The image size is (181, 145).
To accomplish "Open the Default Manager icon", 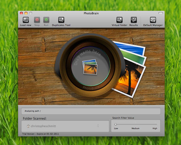I will click(153, 20).
